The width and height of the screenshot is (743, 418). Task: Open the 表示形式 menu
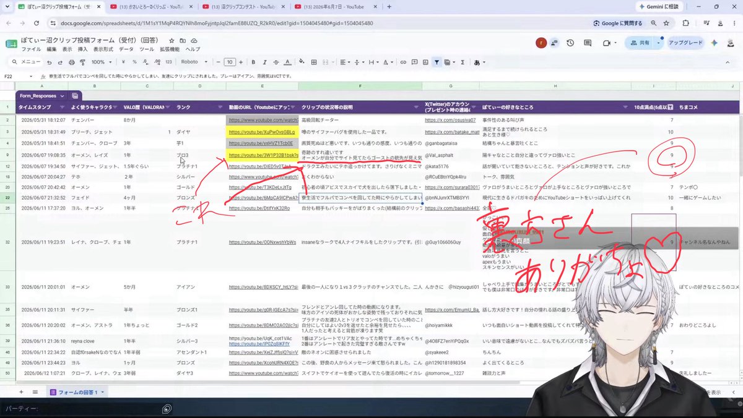pos(103,49)
